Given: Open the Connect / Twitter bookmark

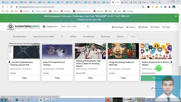Looking at the screenshot, I should click(x=39, y=11).
